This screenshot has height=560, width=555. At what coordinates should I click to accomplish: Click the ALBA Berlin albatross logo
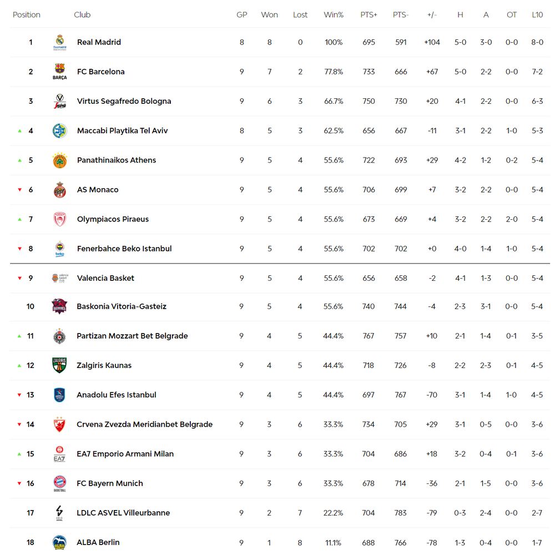pyautogui.click(x=59, y=542)
